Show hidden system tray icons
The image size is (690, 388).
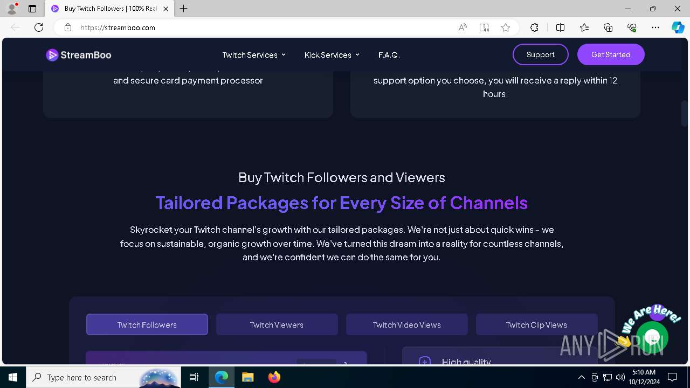[x=581, y=377]
